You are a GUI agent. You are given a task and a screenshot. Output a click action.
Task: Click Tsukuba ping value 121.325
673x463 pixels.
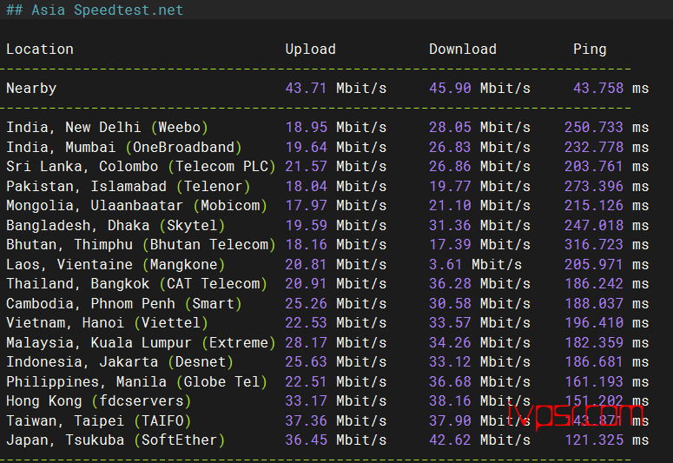click(594, 440)
